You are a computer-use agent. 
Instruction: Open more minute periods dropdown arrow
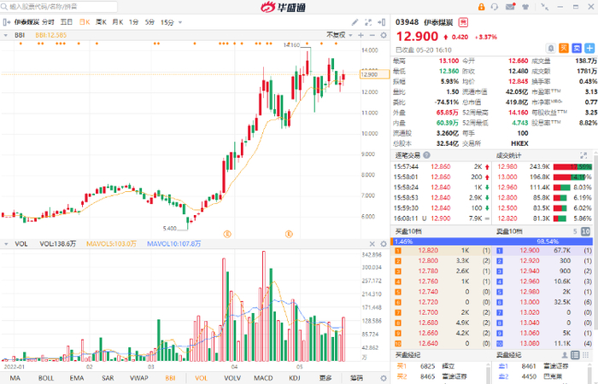pyautogui.click(x=180, y=22)
